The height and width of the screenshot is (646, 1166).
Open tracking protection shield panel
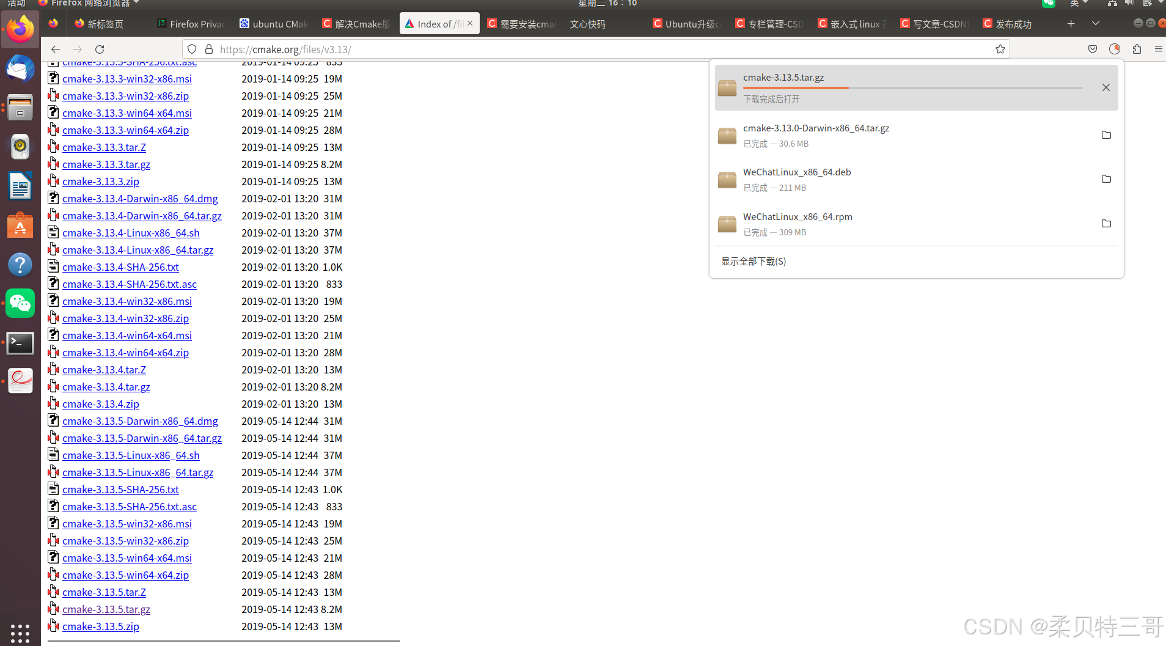click(x=192, y=49)
